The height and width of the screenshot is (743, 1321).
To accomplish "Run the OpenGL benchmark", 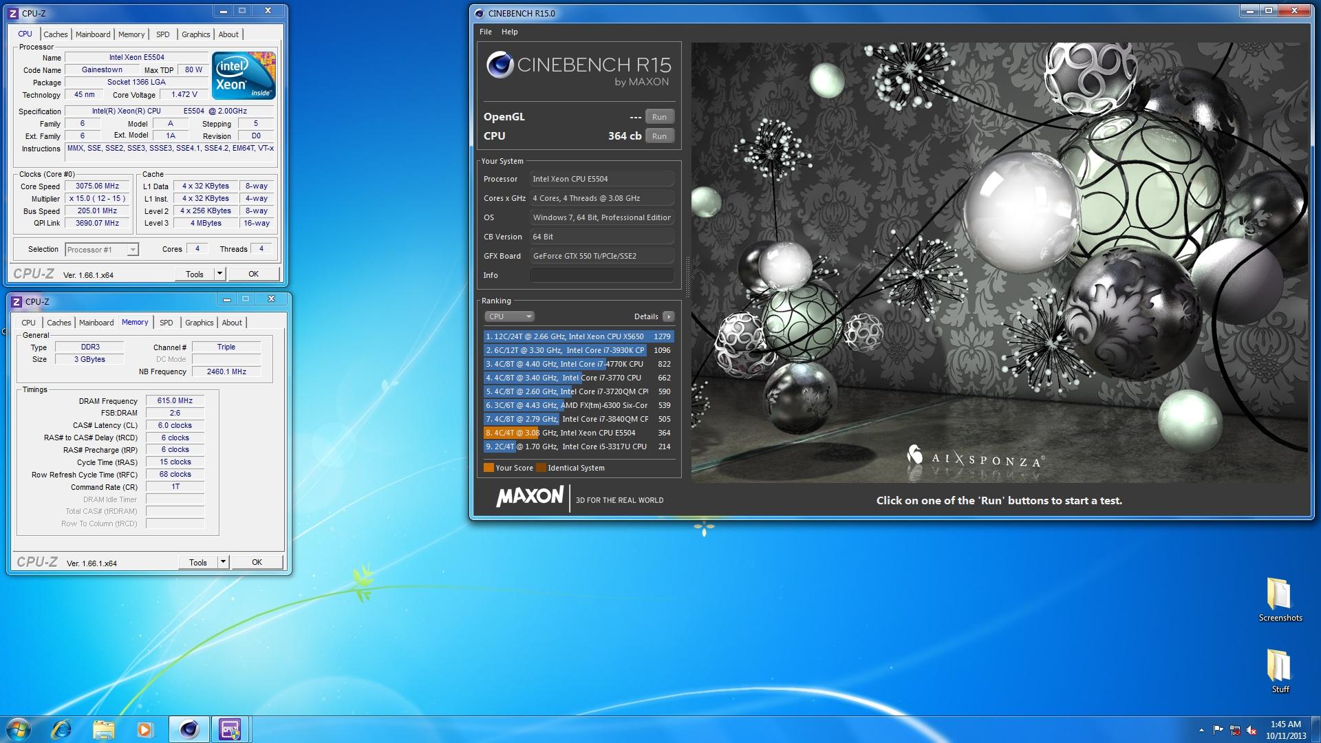I will click(659, 117).
